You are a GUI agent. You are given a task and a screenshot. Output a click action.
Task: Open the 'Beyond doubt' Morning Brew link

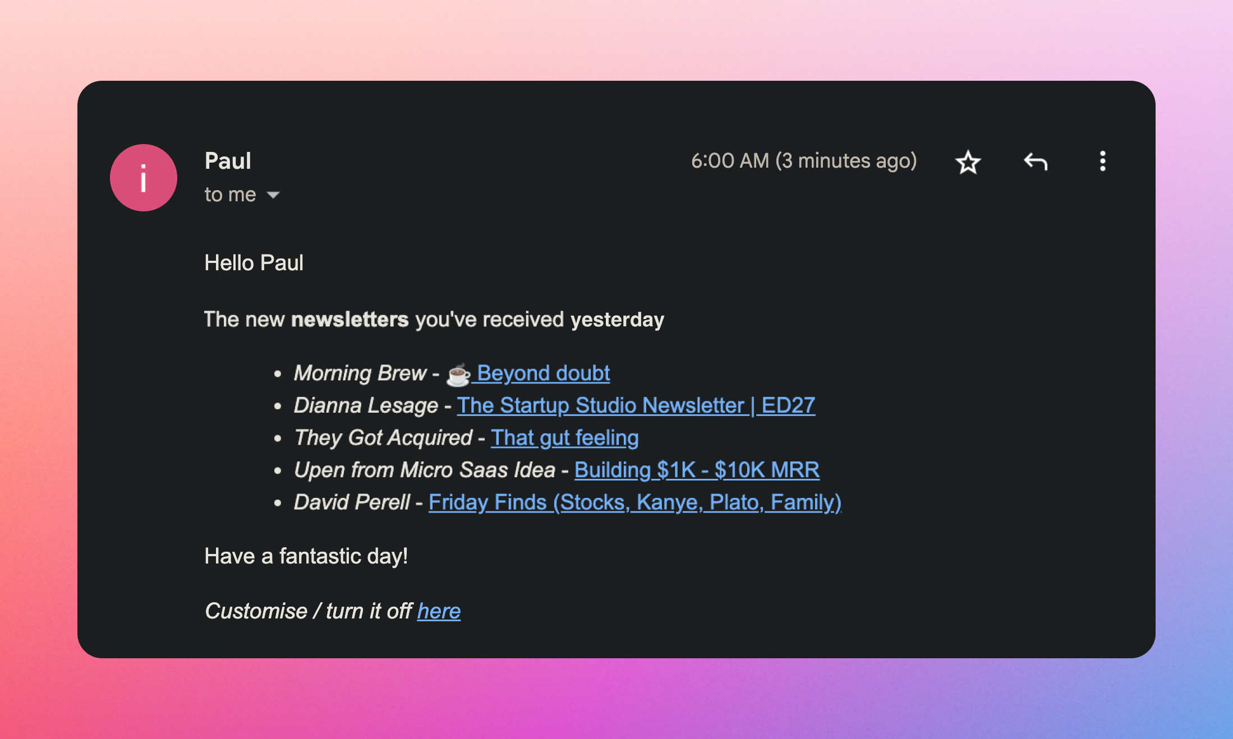pos(542,373)
